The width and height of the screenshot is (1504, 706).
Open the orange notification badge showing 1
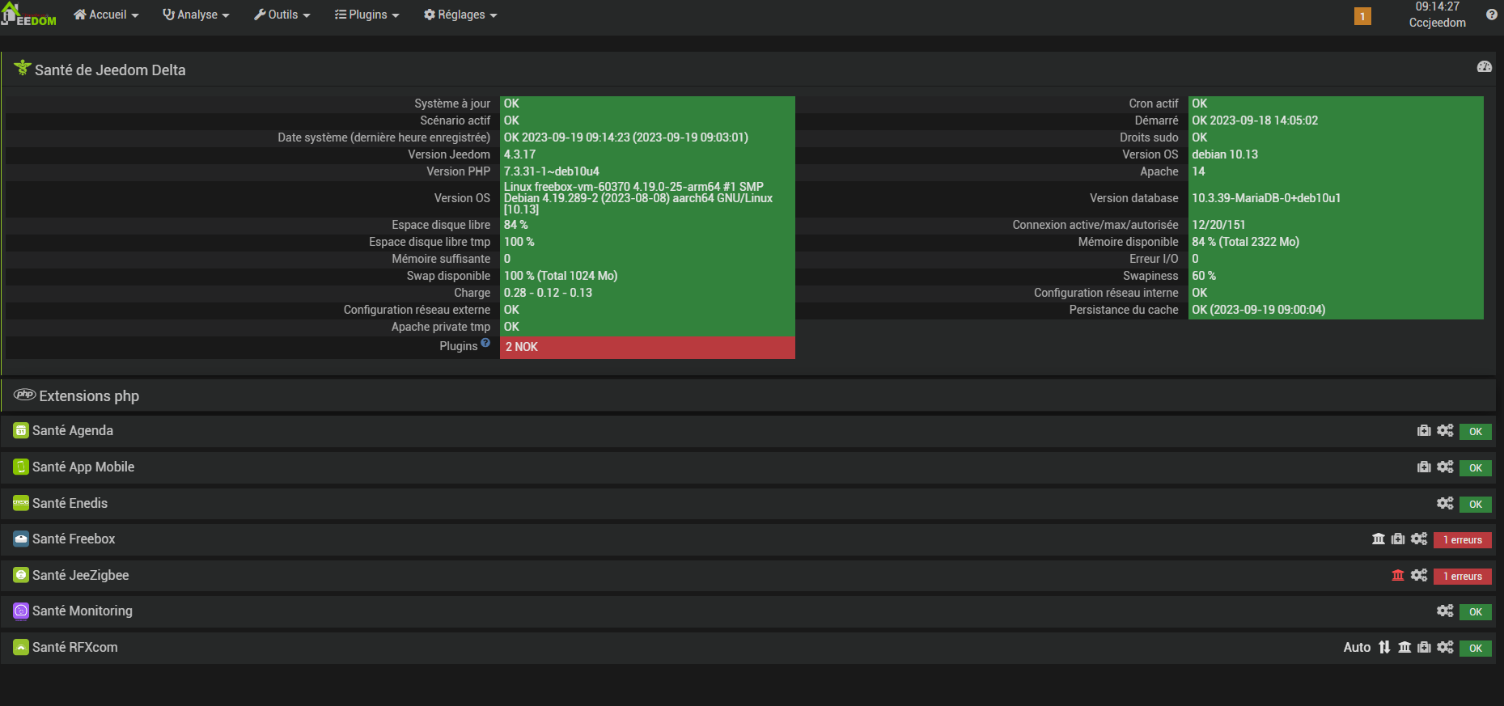[1362, 16]
